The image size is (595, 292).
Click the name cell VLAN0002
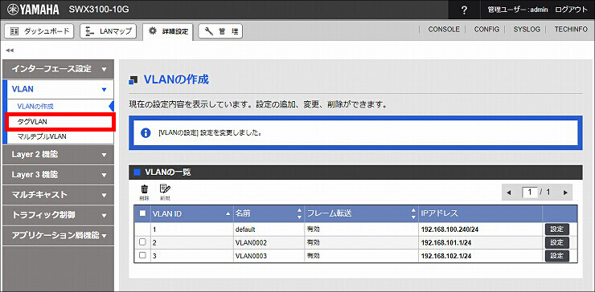(251, 243)
